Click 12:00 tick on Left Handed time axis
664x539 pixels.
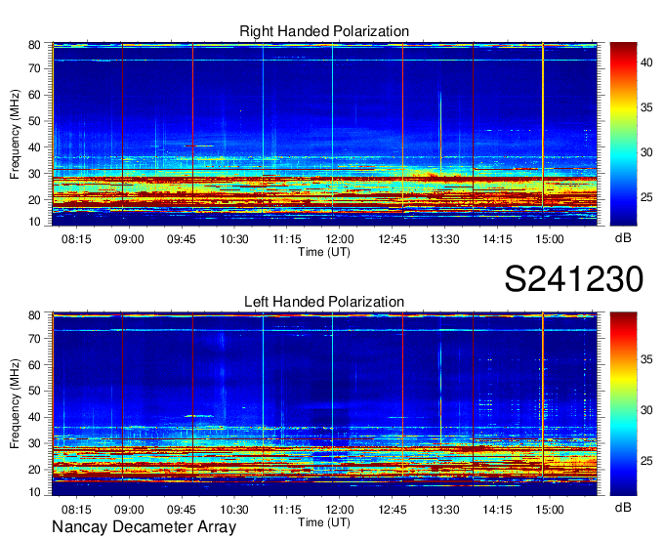point(339,510)
